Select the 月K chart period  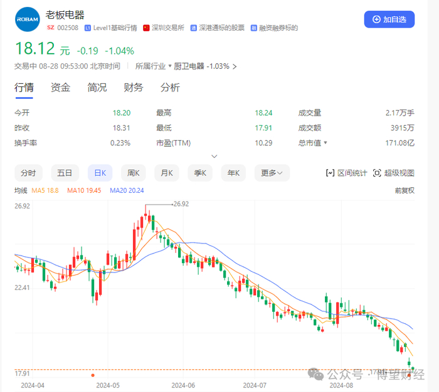click(167, 173)
